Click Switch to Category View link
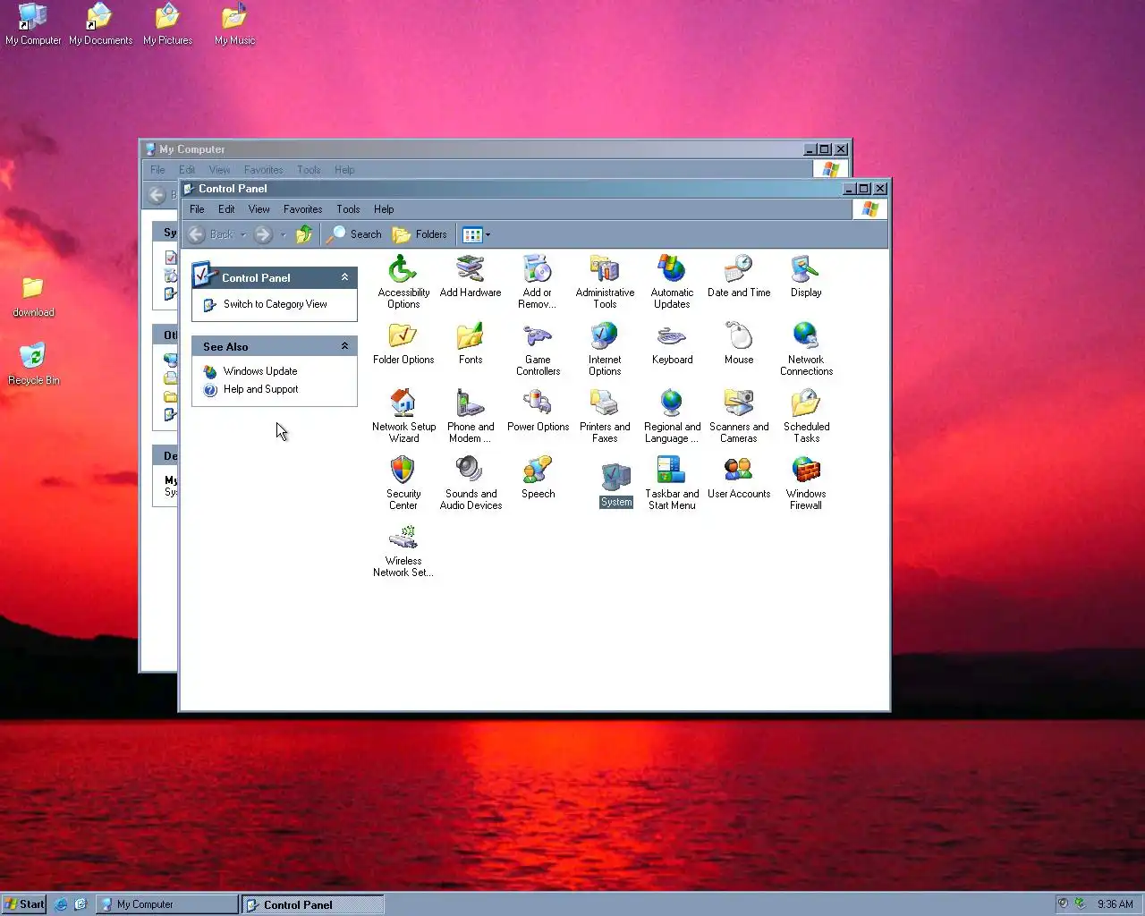Screen dimensions: 1145x916 click(x=276, y=304)
